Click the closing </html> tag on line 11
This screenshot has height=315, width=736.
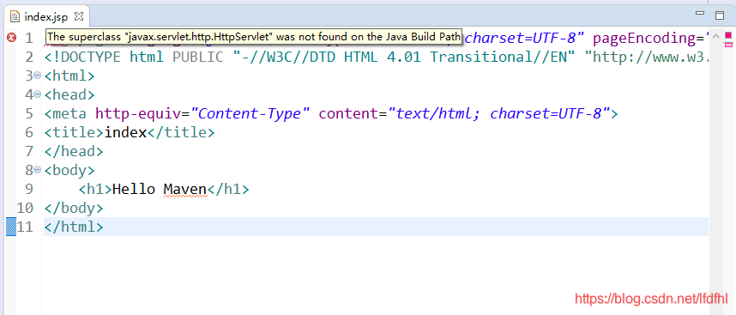point(74,227)
